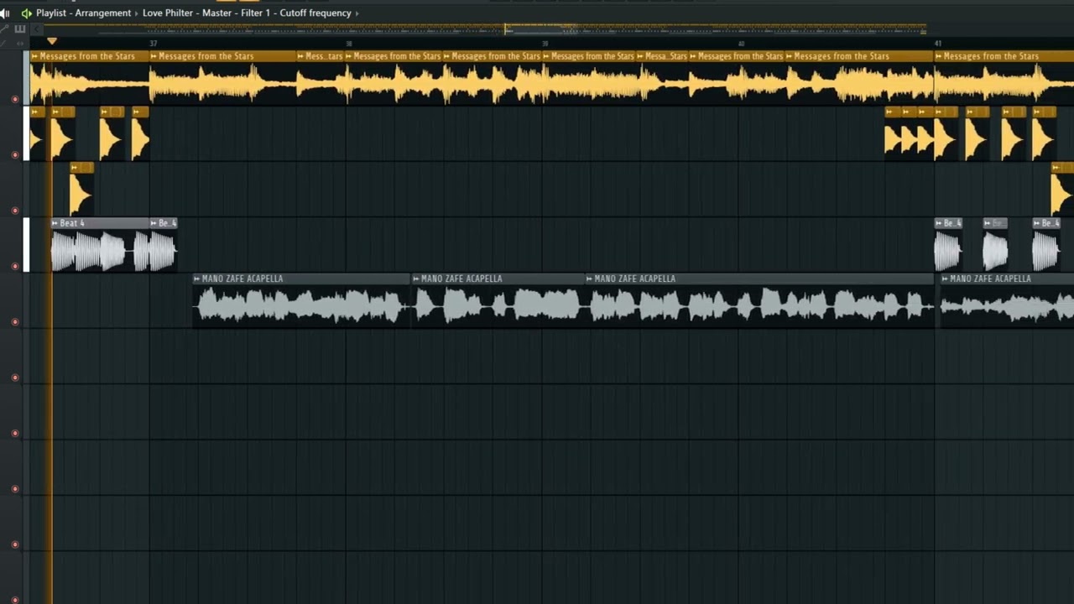The height and width of the screenshot is (604, 1074).
Task: Click the orange playhead marker triangle
Action: [52, 41]
